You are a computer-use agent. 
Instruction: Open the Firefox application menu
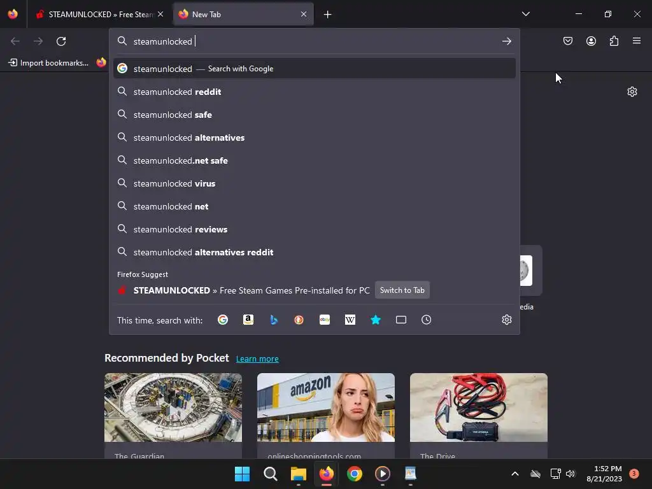(637, 41)
